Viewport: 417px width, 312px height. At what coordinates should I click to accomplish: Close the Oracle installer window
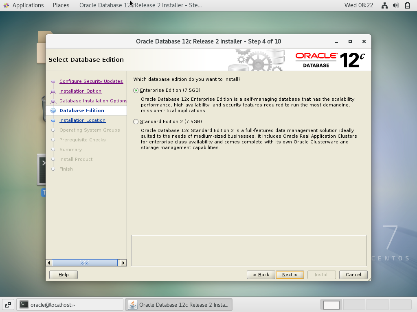364,42
